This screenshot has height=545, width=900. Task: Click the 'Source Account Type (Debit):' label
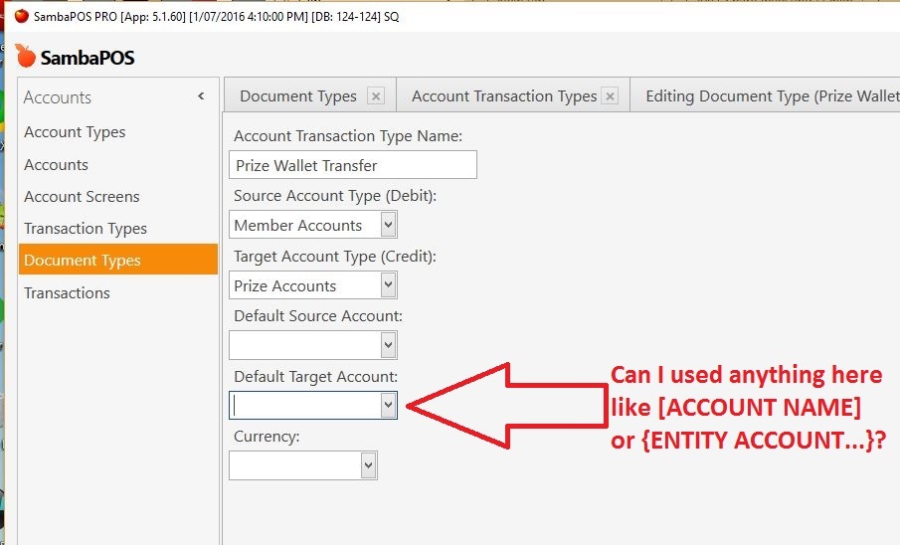335,196
